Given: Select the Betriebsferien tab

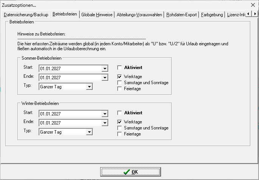Looking at the screenshot, I should pyautogui.click(x=65, y=14).
